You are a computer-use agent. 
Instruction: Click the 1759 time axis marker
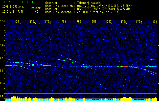[x=139, y=22]
